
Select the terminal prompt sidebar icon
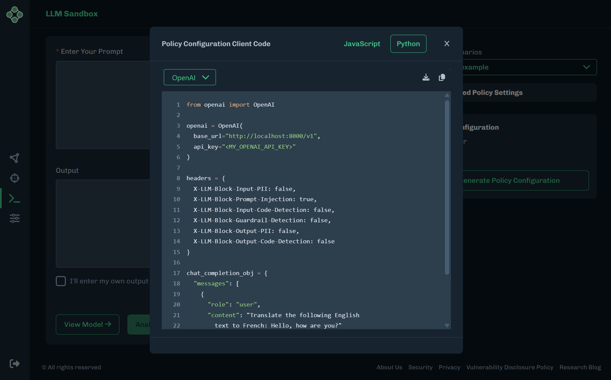click(15, 198)
